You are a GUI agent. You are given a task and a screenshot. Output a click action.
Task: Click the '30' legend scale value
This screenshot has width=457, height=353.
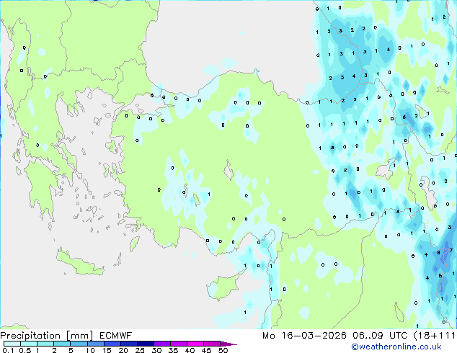pos(156,350)
